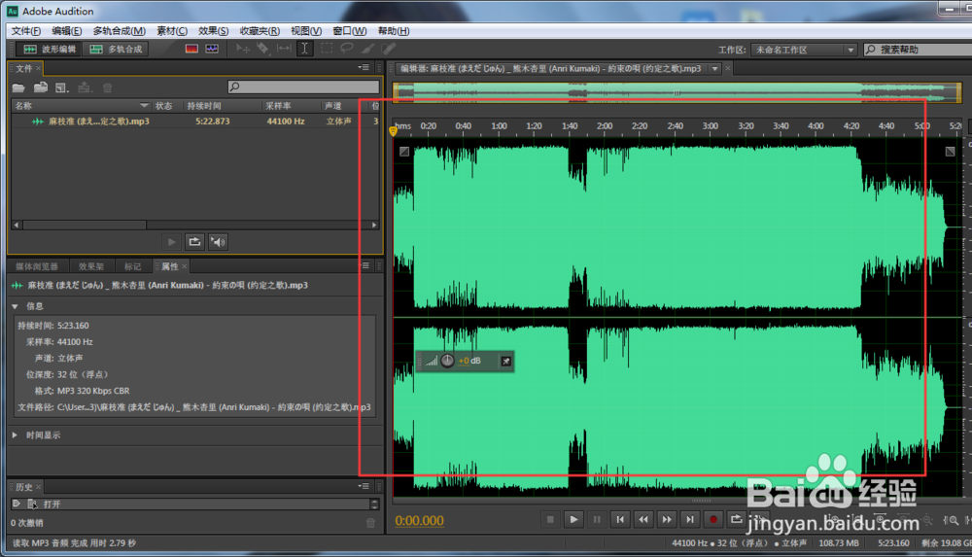
Task: Select the 麻枝准 mp3 file row
Action: point(194,122)
